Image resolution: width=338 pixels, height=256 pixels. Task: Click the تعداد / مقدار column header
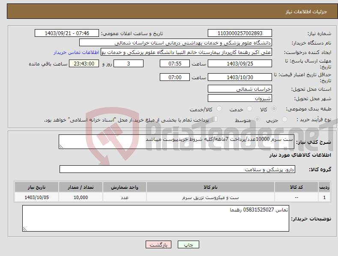[x=81, y=187]
